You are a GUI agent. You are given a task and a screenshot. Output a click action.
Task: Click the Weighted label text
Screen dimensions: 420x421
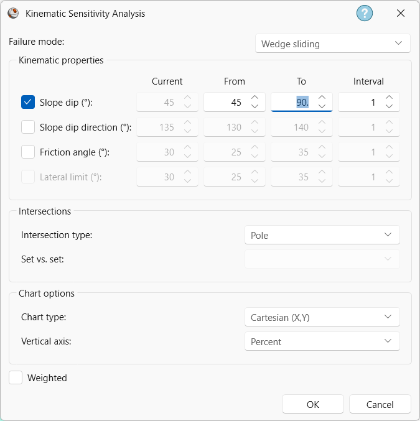[x=47, y=378]
